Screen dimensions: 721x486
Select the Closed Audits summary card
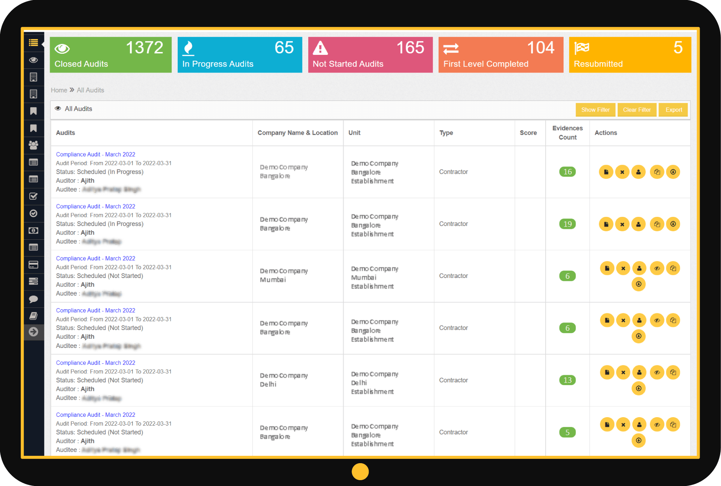(x=110, y=54)
